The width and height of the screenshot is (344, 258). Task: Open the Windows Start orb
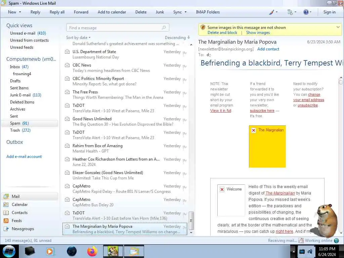[x=9, y=251]
